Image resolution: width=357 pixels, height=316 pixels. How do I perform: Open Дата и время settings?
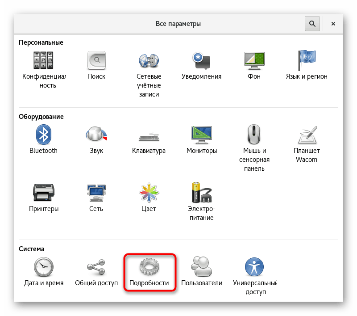click(x=43, y=267)
